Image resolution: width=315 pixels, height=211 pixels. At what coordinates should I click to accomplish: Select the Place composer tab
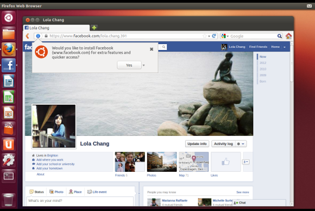[x=75, y=191]
